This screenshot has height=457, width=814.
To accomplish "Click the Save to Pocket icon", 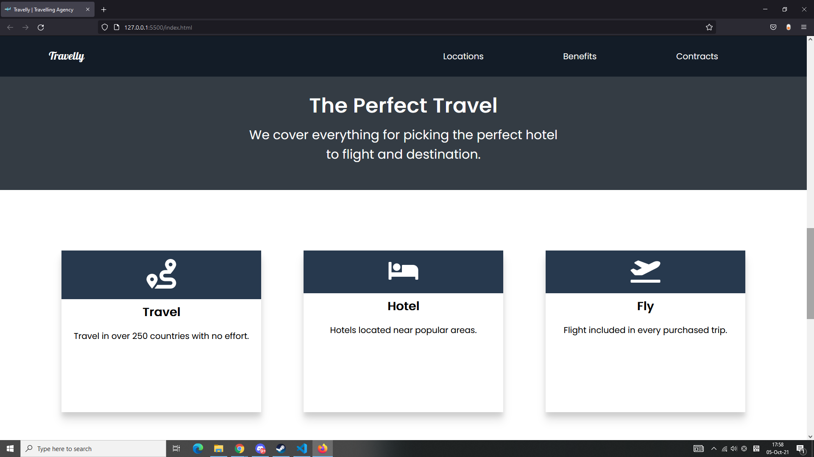I will (x=773, y=27).
